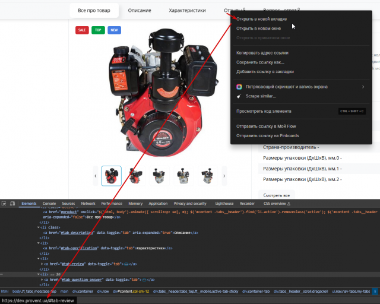This screenshot has width=380, height=304.
Task: Open the 'Все про товар' product tab
Action: 94,11
